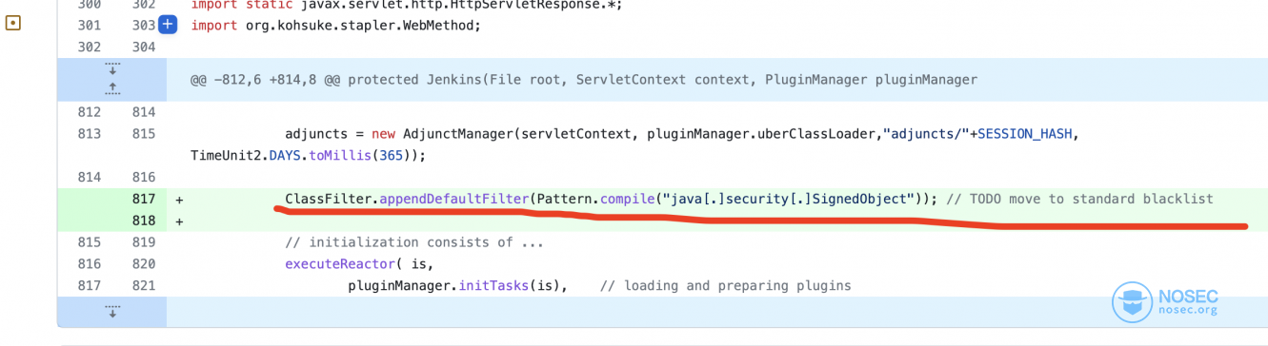Click line number 303 beside WebMethod import
Image resolution: width=1268 pixels, height=346 pixels.
point(144,25)
